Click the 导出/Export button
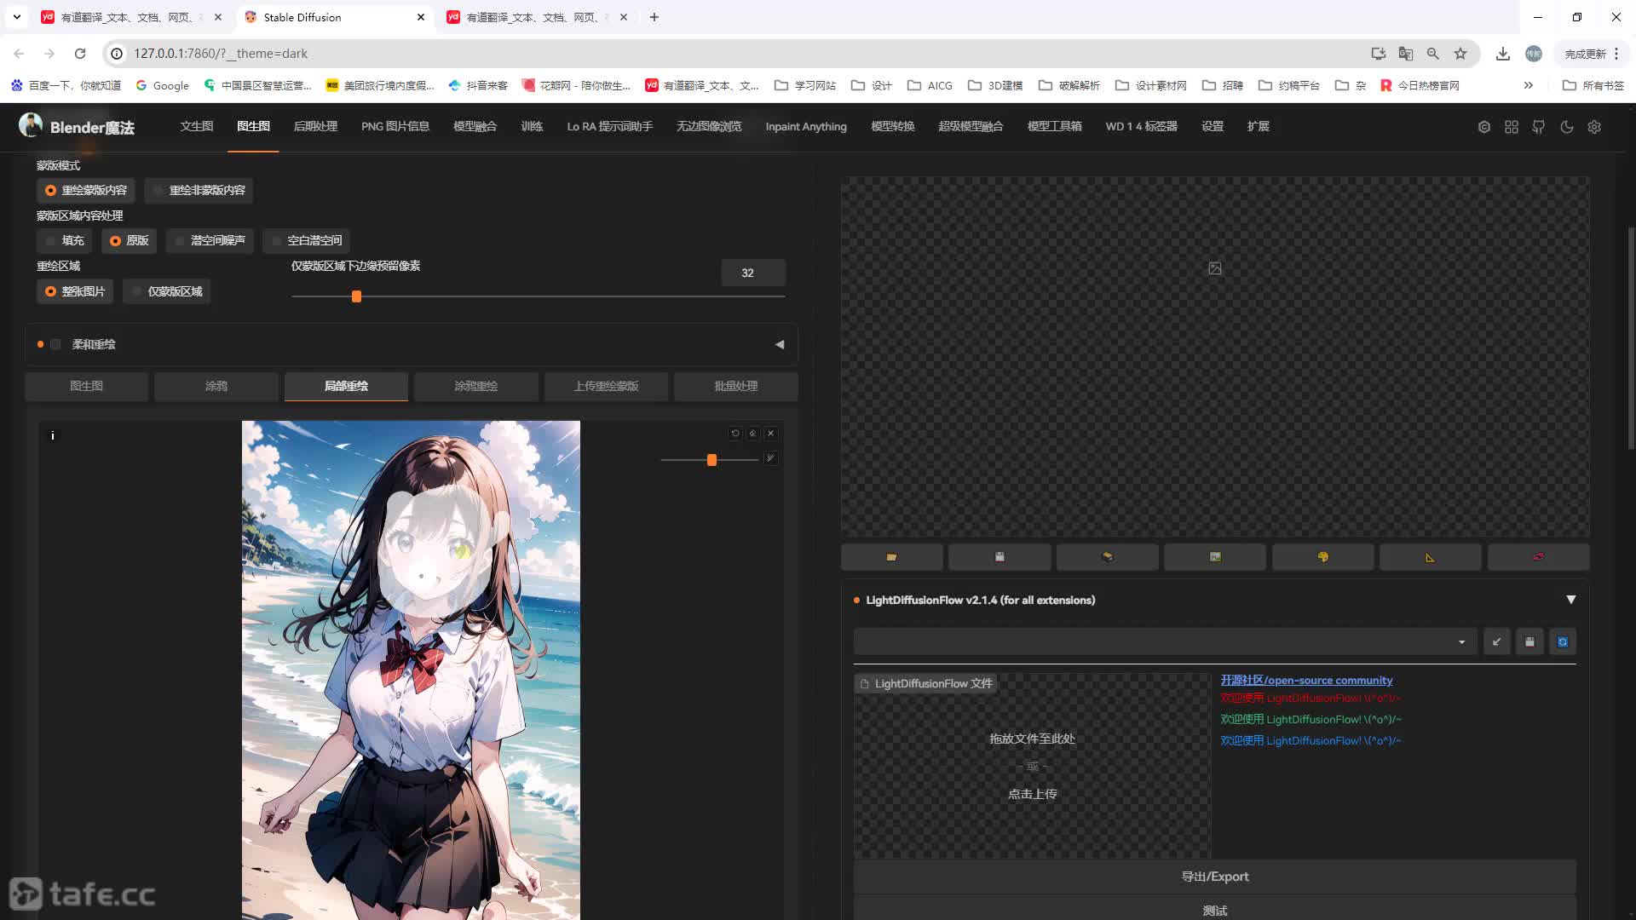The height and width of the screenshot is (920, 1636). tap(1215, 877)
